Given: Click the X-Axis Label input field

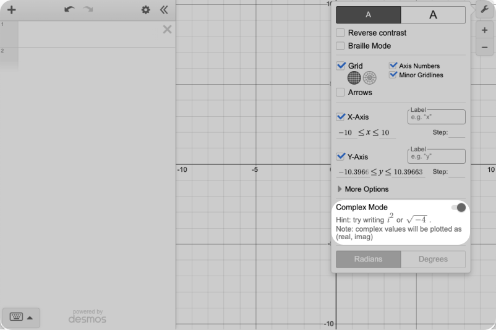Looking at the screenshot, I should coord(437,117).
